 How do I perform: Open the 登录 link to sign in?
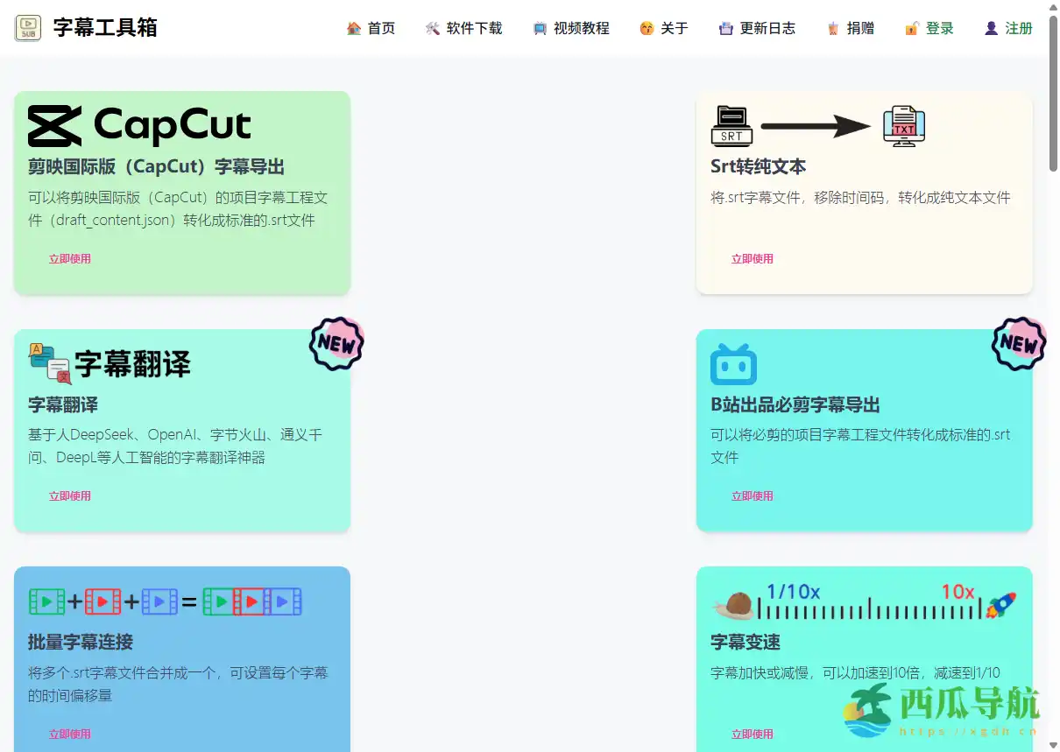(x=929, y=27)
